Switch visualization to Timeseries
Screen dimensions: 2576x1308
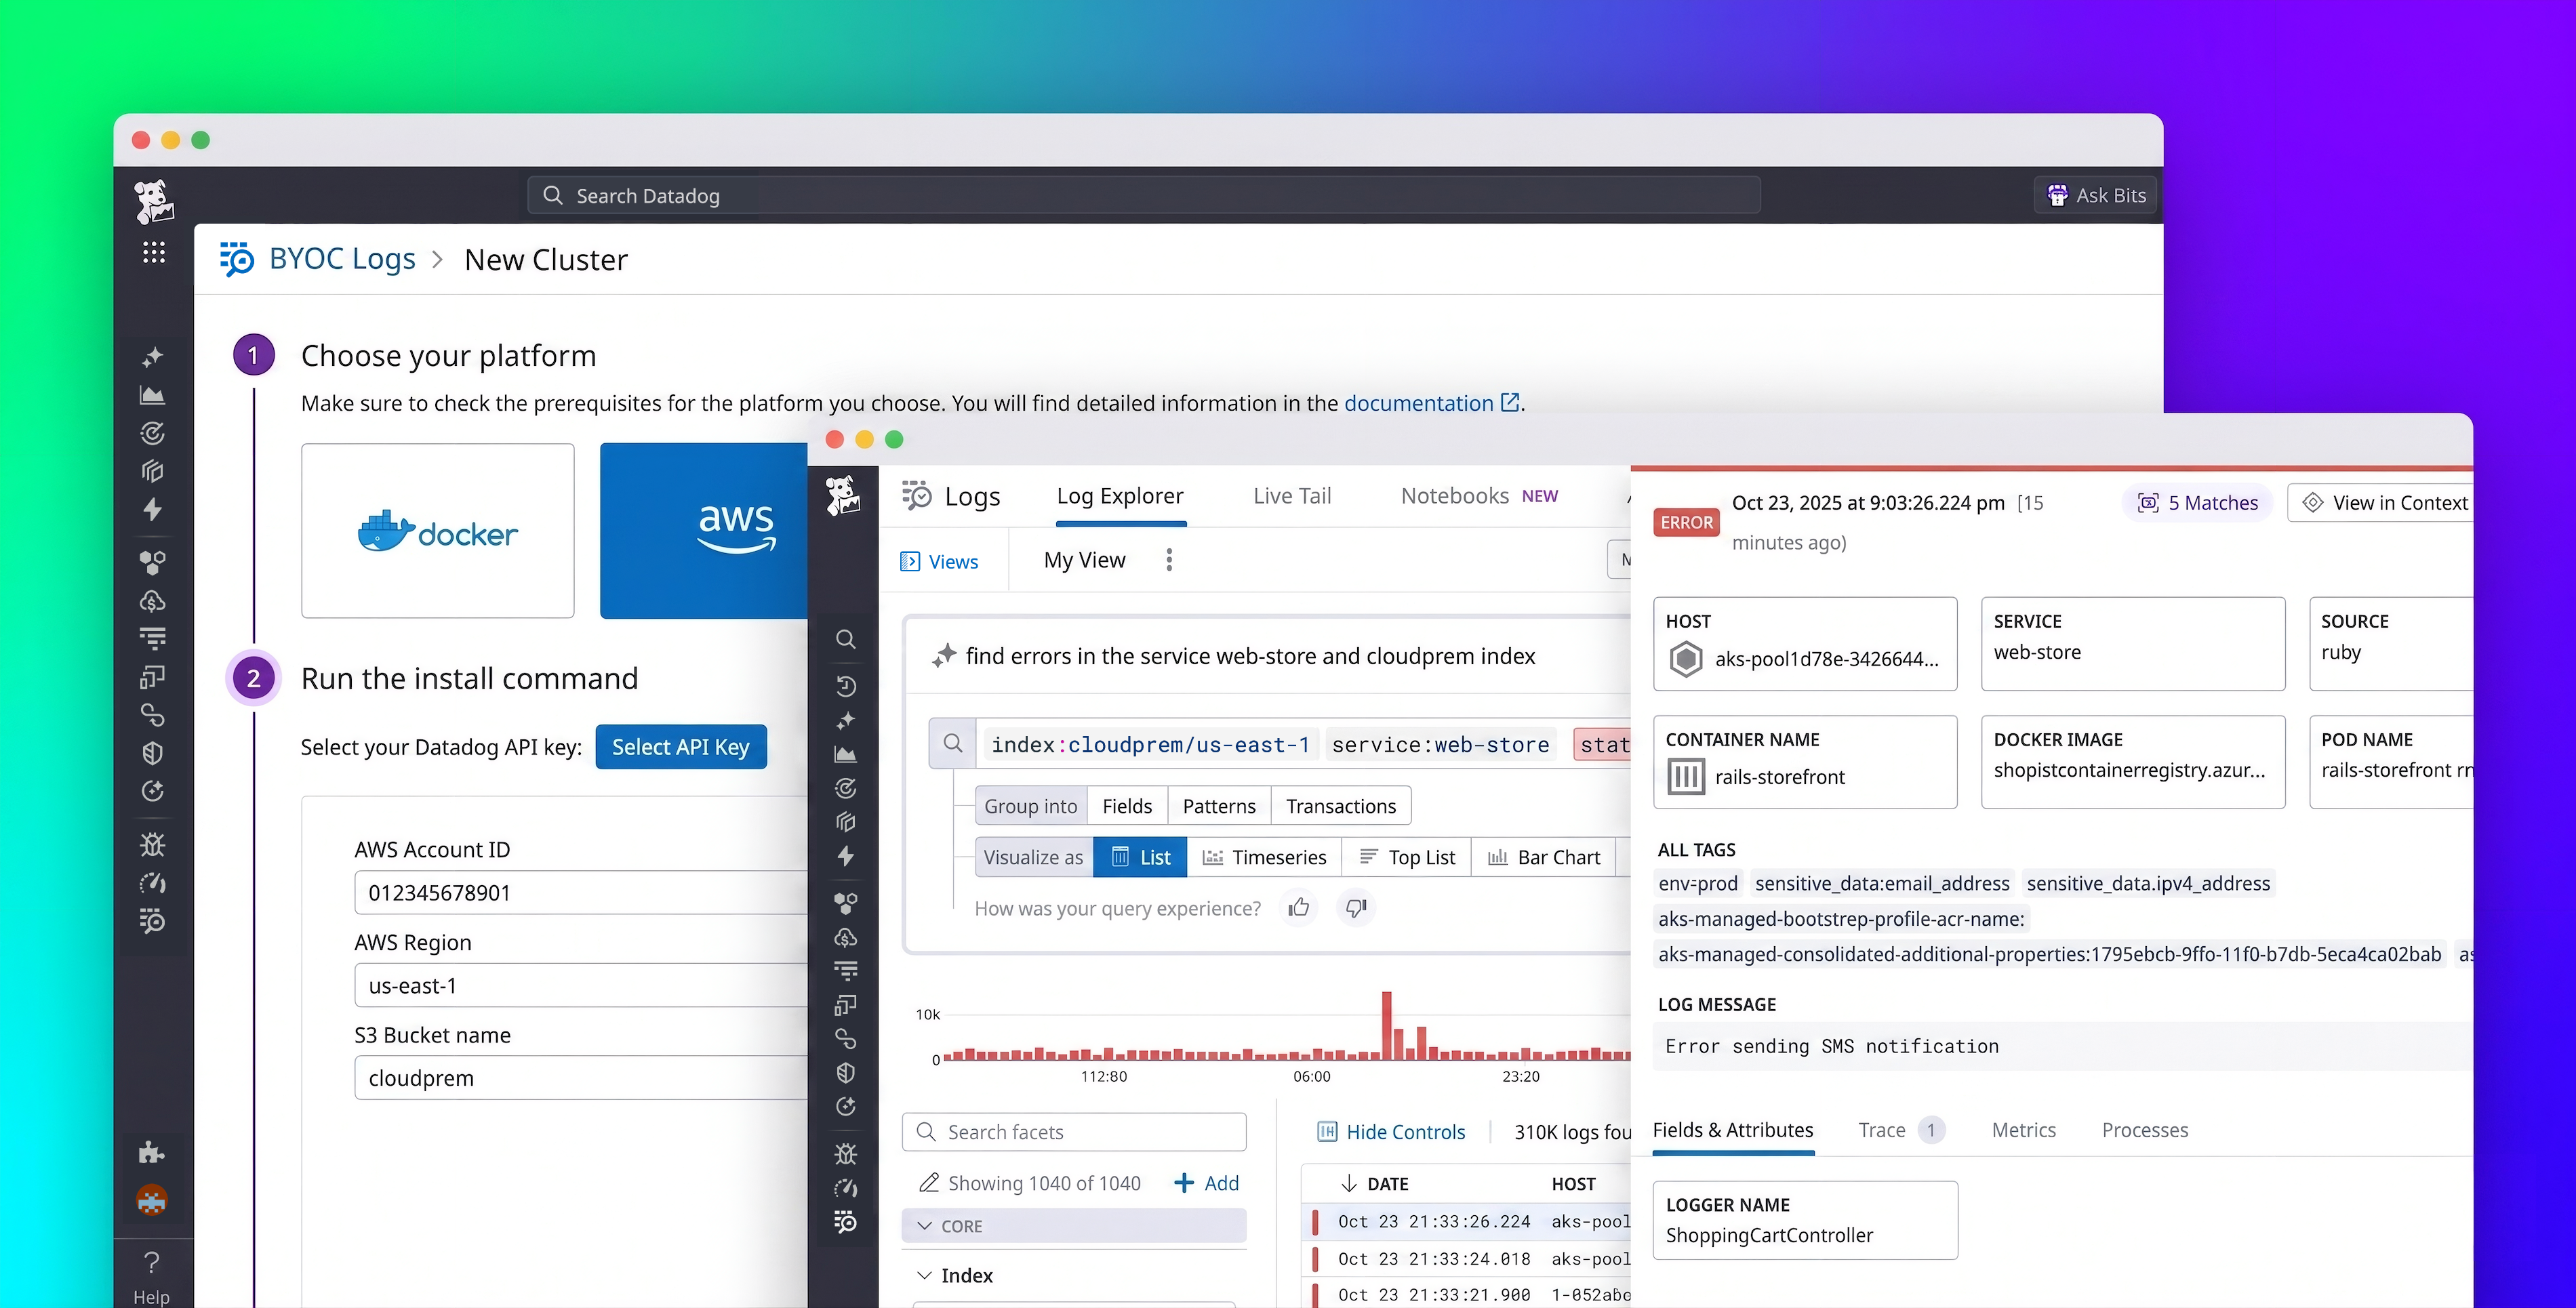click(x=1264, y=857)
